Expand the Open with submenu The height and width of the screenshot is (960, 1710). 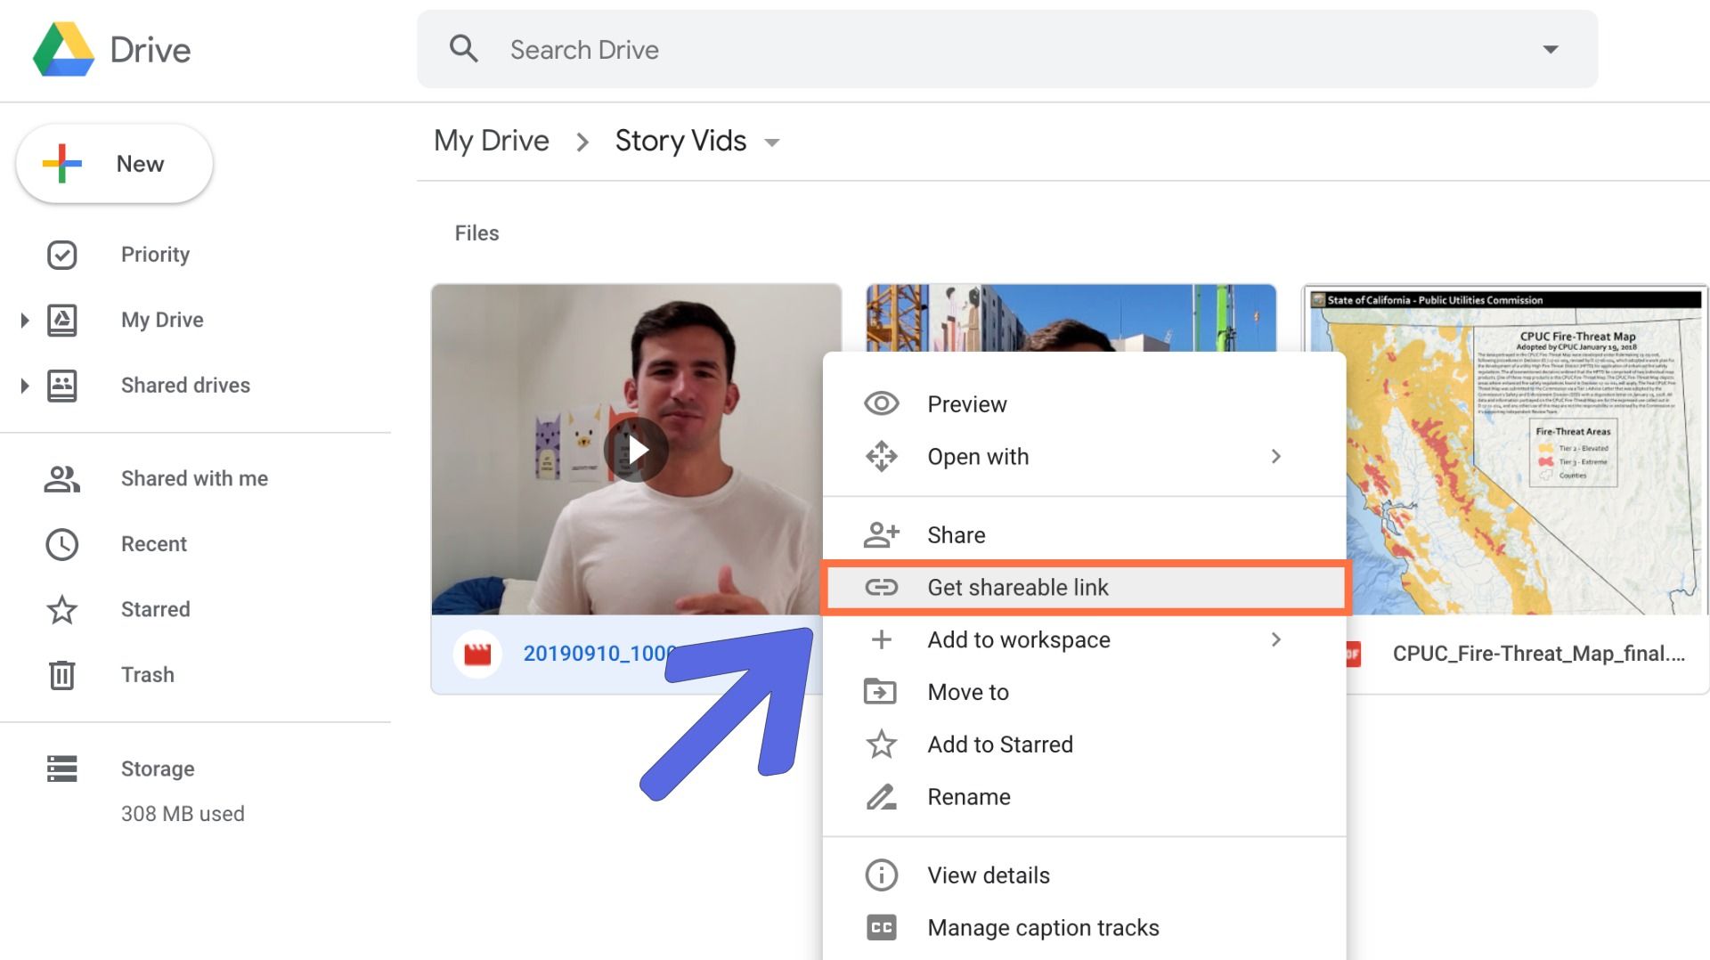click(1277, 456)
